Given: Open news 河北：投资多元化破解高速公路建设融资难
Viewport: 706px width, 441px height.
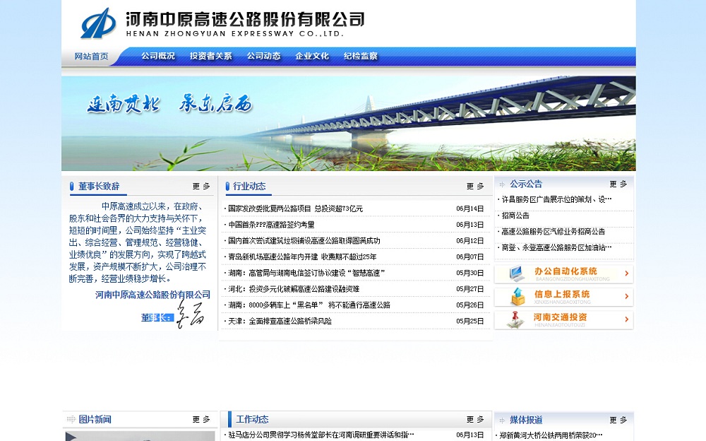Looking at the screenshot, I should tap(294, 289).
